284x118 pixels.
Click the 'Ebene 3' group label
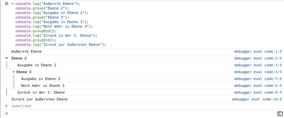[x=24, y=72]
